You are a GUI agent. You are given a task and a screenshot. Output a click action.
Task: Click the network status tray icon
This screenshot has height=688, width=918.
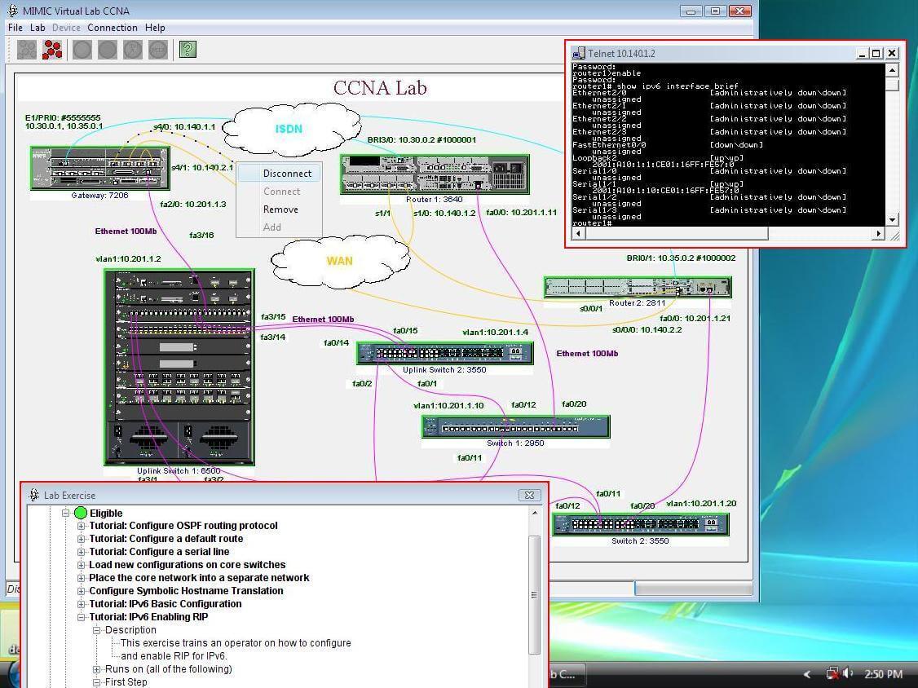point(832,674)
